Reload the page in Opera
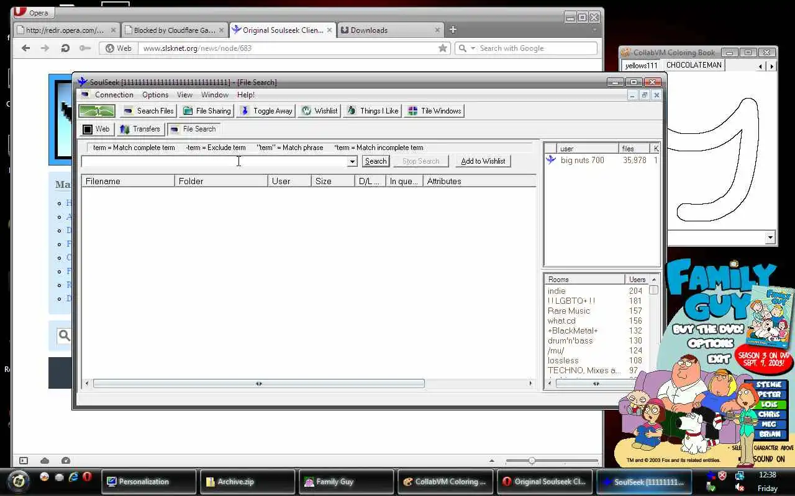Viewport: 795px width, 496px height. click(65, 48)
